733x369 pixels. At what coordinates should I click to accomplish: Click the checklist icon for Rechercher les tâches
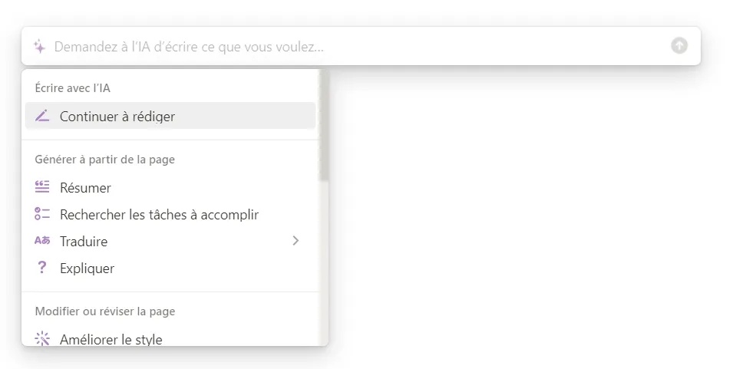click(42, 214)
